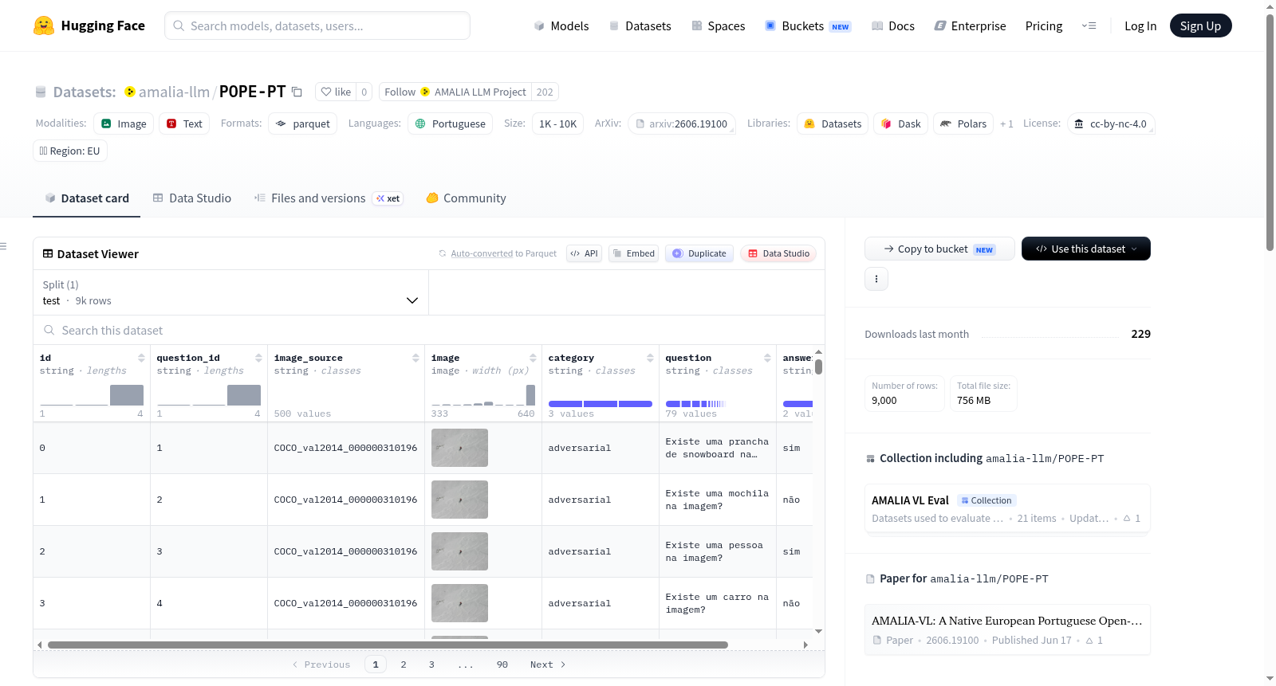Go to page 90 of the dataset
Screen dimensions: 1276x686
[502, 664]
